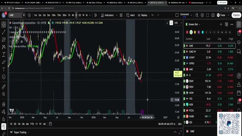Open indicator templates grid icon
This screenshot has width=242, height=136.
121,15
